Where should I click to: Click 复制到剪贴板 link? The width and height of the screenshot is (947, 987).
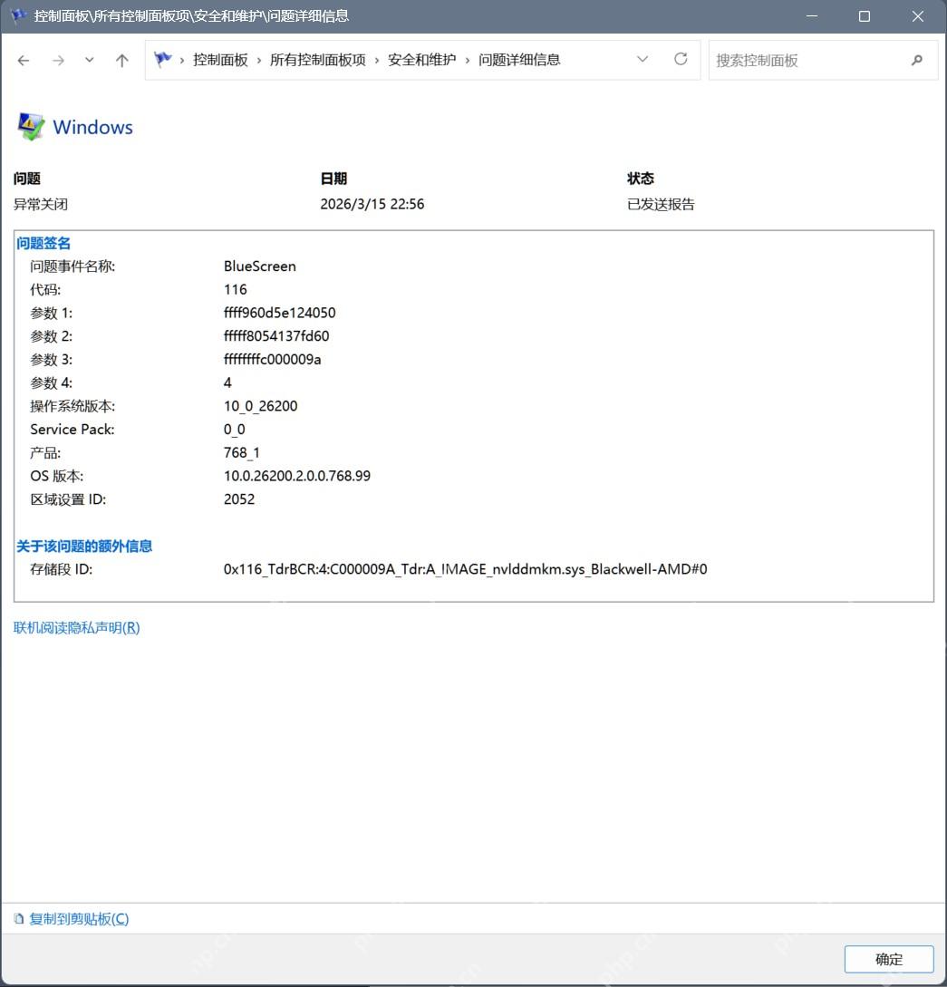tap(79, 919)
